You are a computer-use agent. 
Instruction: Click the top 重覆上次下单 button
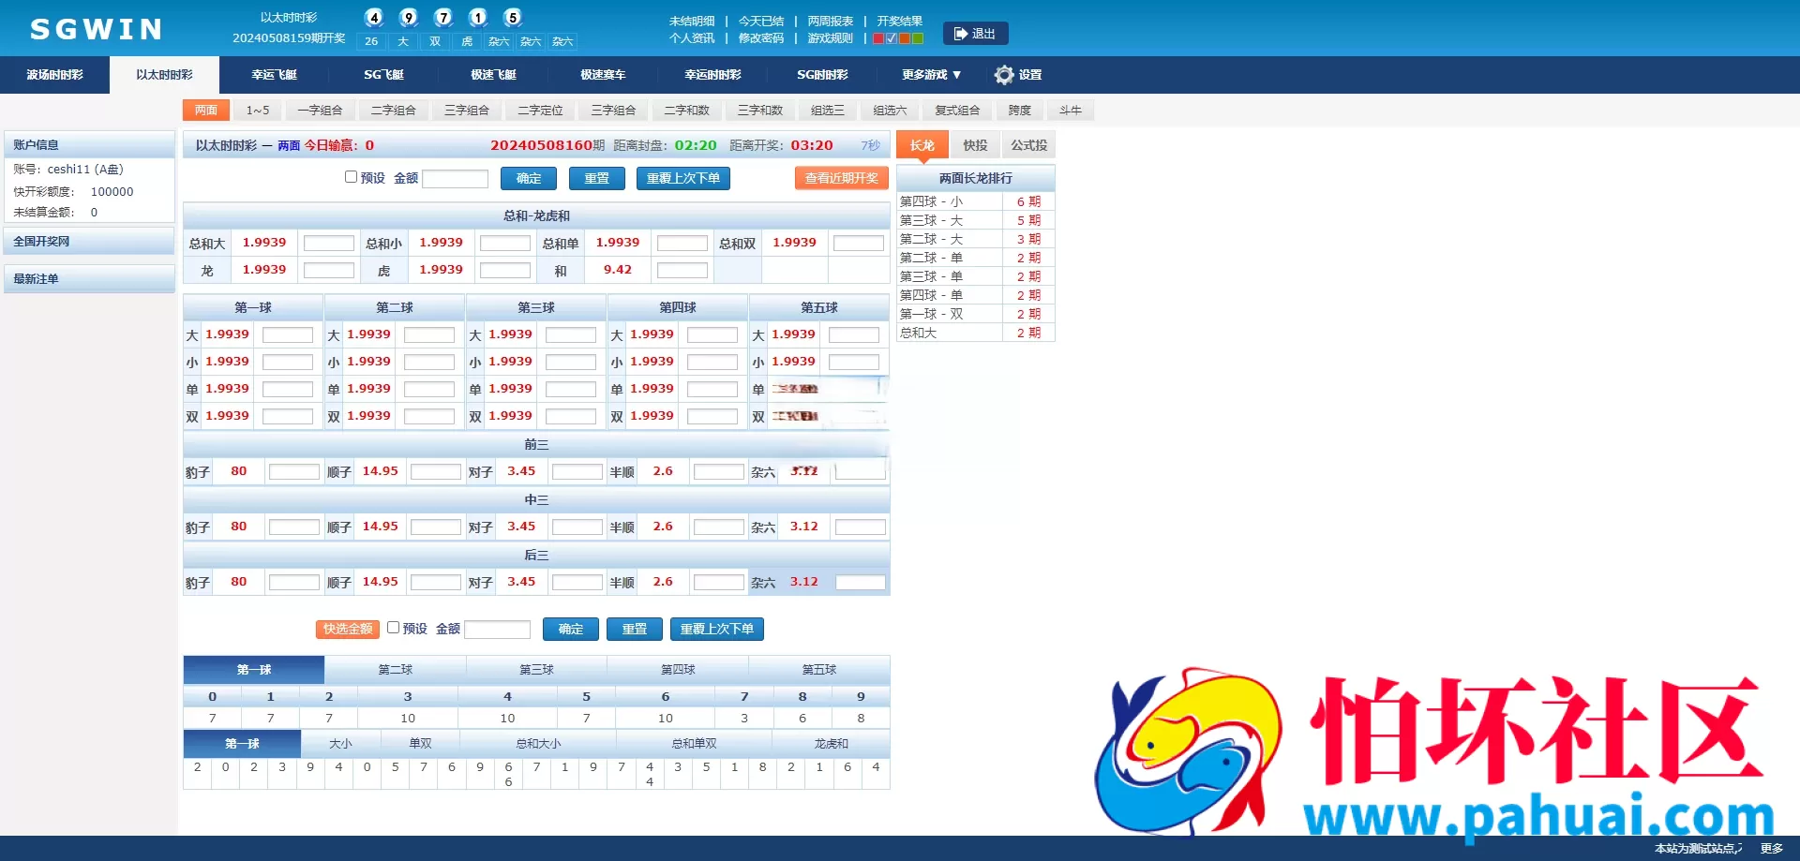(x=683, y=178)
